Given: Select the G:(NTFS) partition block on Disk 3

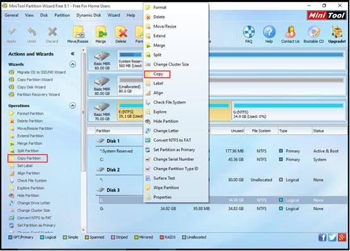Looking at the screenshot, I should click(x=289, y=111).
